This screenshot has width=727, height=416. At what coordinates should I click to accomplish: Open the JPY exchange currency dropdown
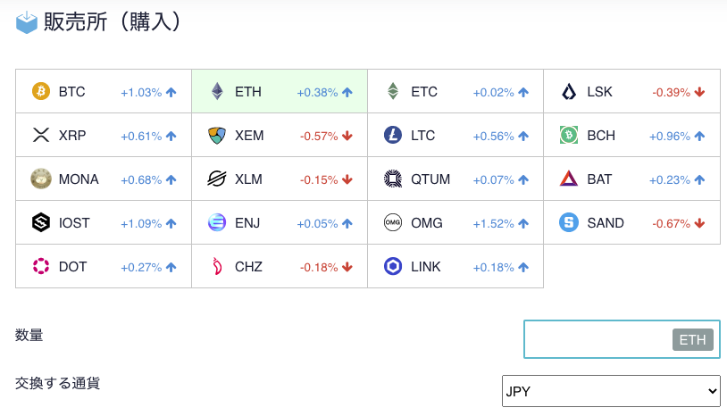pos(611,391)
